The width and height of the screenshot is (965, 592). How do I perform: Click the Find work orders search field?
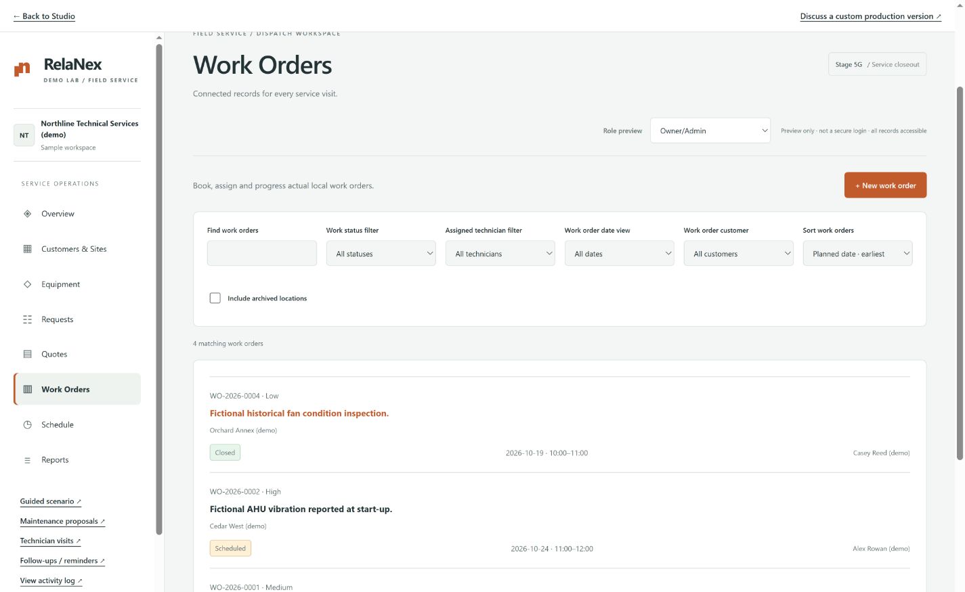tap(262, 254)
